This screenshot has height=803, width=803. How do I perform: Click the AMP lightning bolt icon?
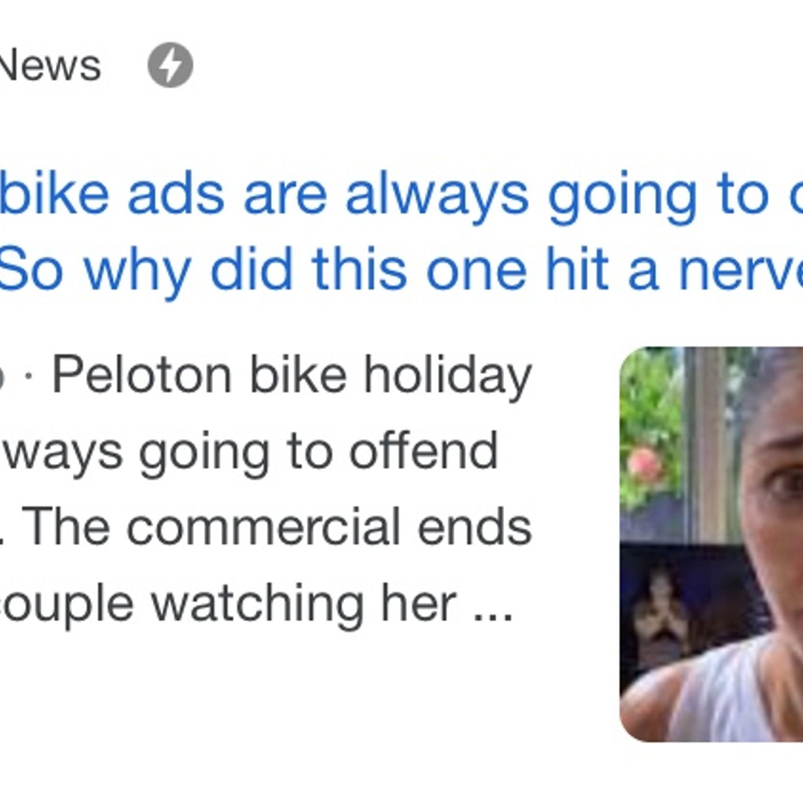pyautogui.click(x=170, y=65)
